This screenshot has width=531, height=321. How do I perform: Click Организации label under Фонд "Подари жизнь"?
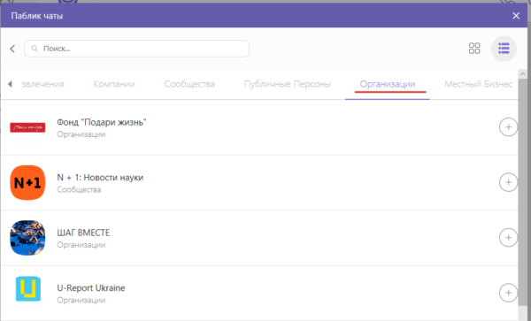81,134
